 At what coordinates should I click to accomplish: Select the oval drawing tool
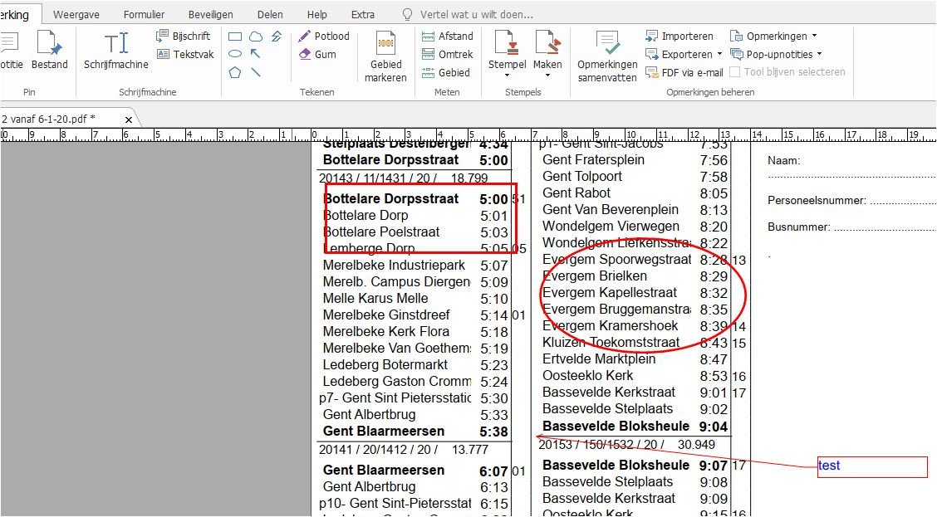235,54
